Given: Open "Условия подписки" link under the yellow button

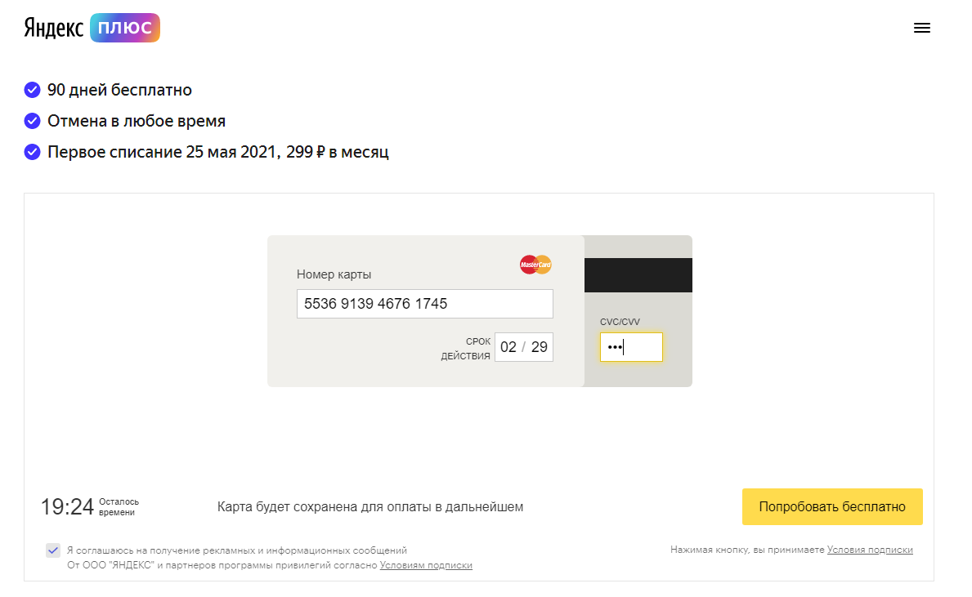Looking at the screenshot, I should click(870, 550).
